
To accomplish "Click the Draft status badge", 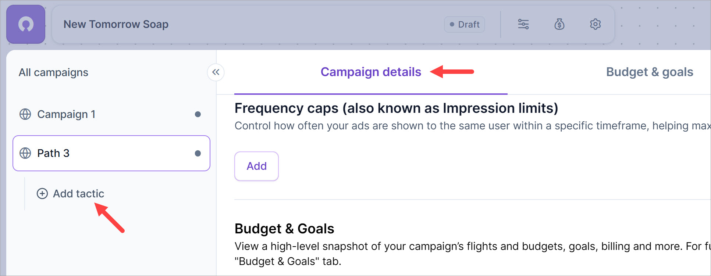I will [x=465, y=24].
